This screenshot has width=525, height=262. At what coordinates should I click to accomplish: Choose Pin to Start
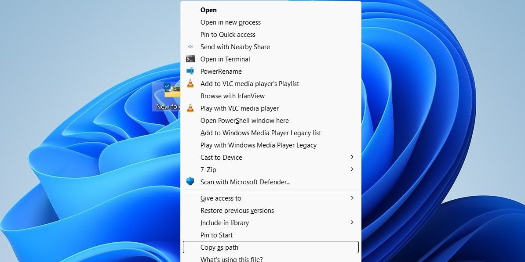point(271,235)
